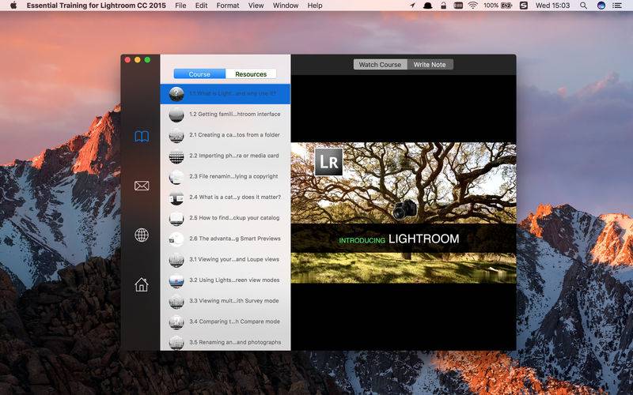This screenshot has height=395, width=633.
Task: Open lesson 3.3 Viewing with Survey mode
Action: [226, 301]
